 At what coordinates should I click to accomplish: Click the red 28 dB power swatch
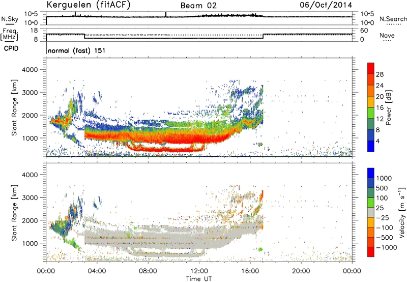click(x=371, y=68)
